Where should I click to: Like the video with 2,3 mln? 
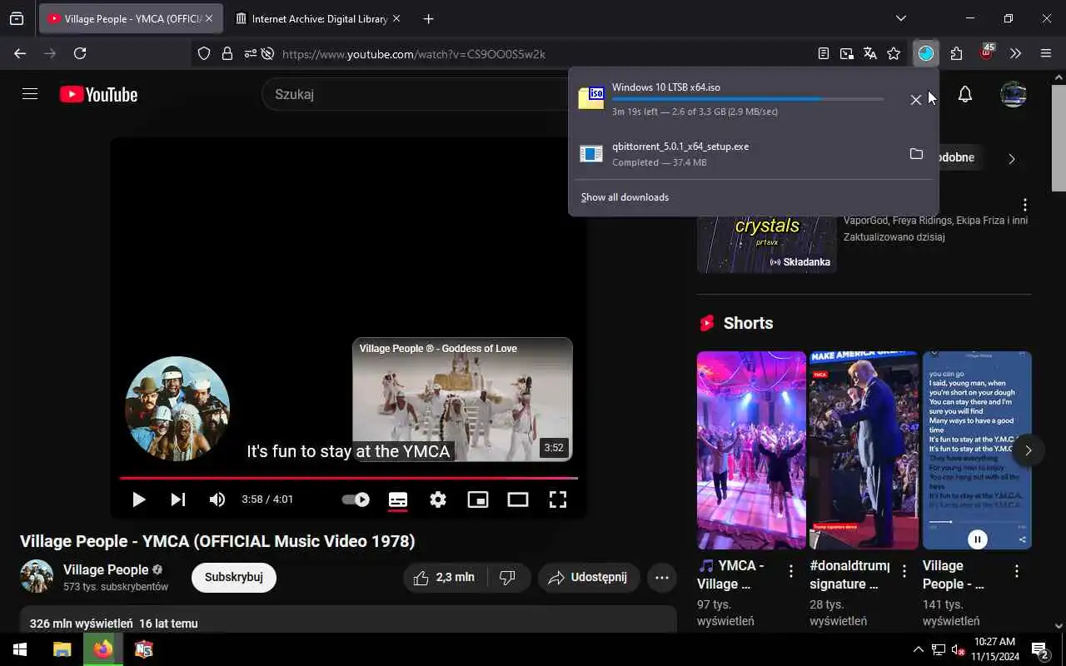point(446,577)
